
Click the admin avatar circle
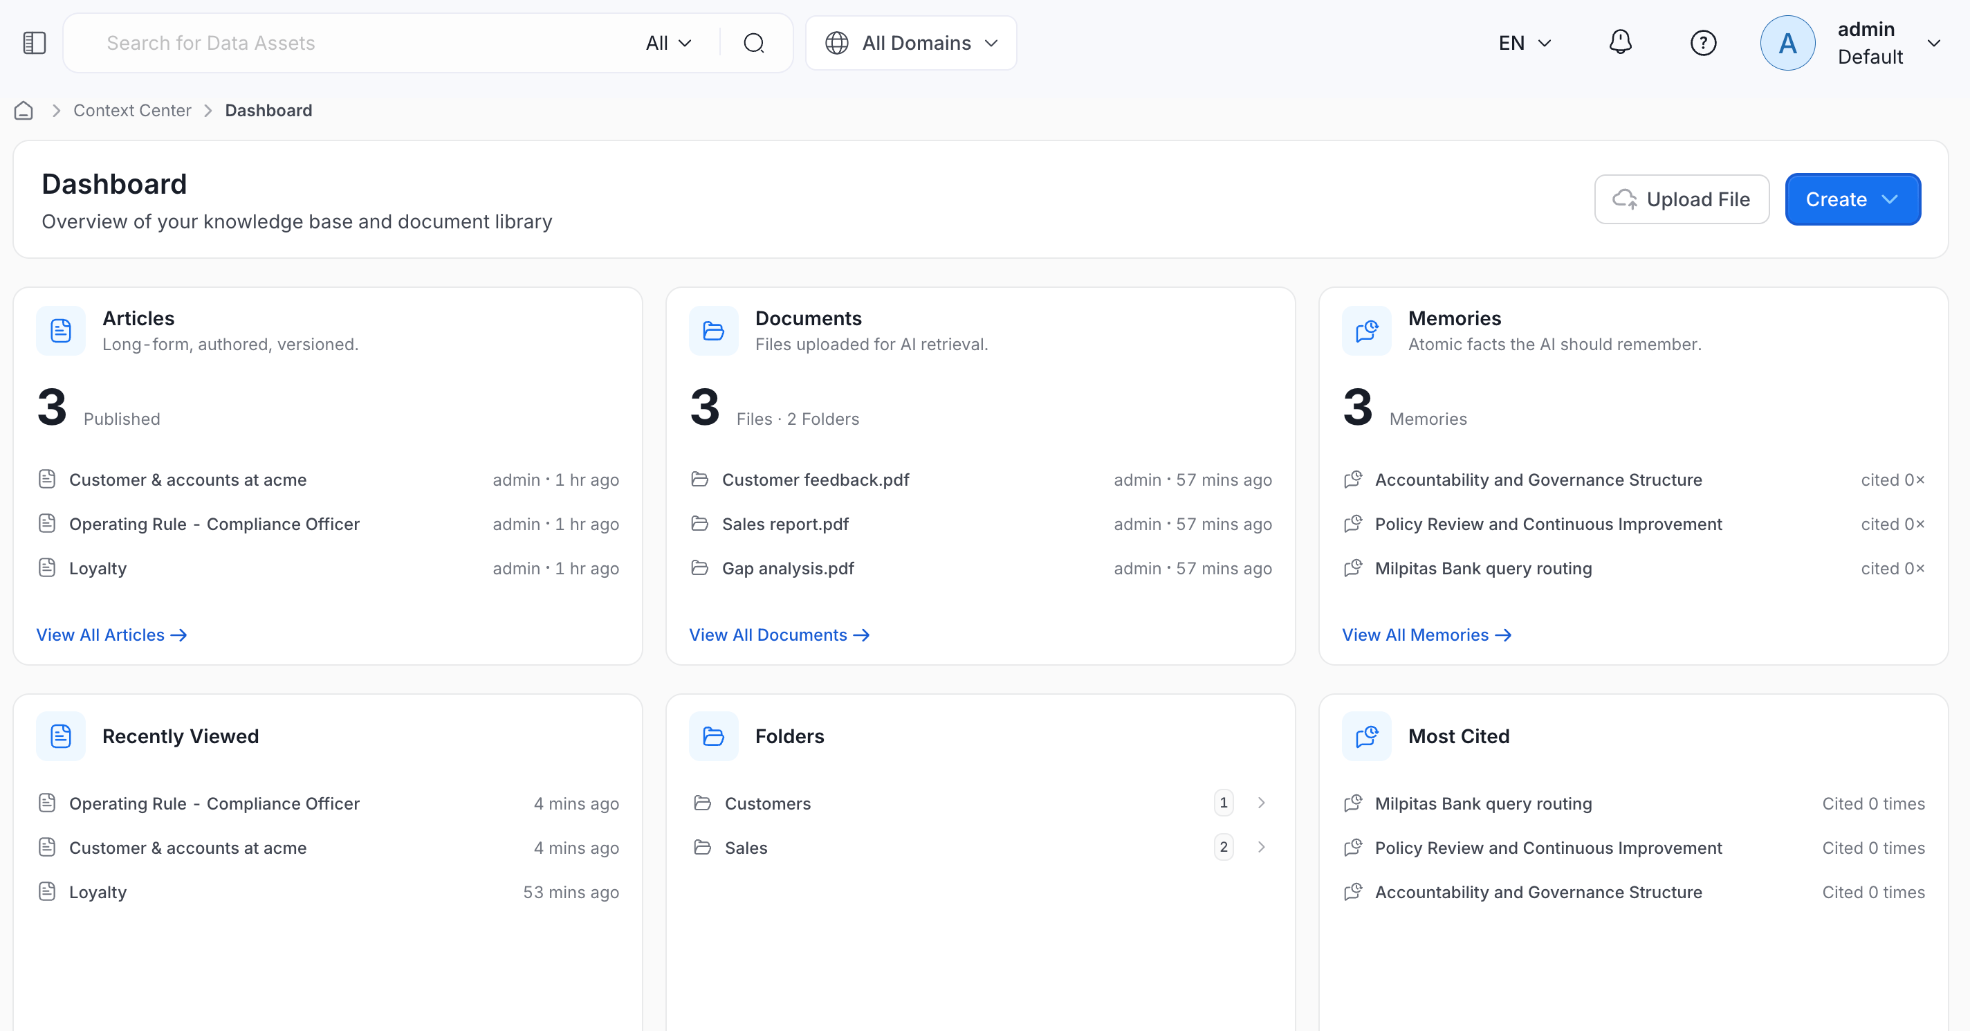coord(1787,43)
